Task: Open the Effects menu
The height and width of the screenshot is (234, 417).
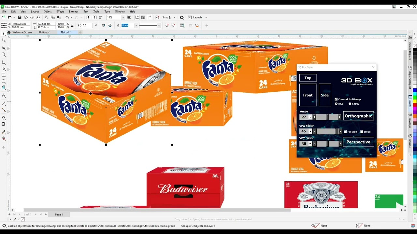Action: [60, 11]
